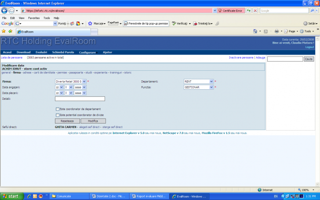The height and width of the screenshot is (200, 320).
Task: Click the Refresh page icon
Action: pos(248,10)
